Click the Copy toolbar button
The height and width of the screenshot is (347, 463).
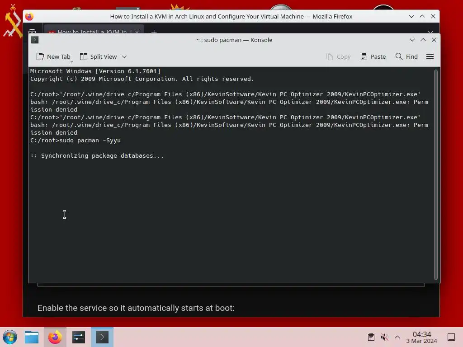coord(338,56)
